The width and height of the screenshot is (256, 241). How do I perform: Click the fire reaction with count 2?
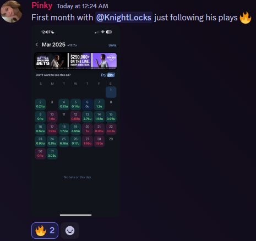tap(45, 231)
